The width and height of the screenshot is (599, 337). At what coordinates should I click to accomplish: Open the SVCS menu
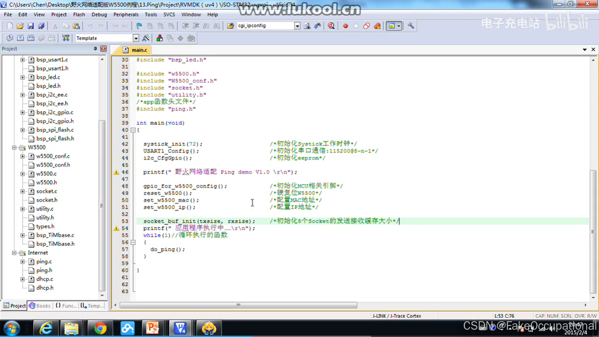coord(169,15)
